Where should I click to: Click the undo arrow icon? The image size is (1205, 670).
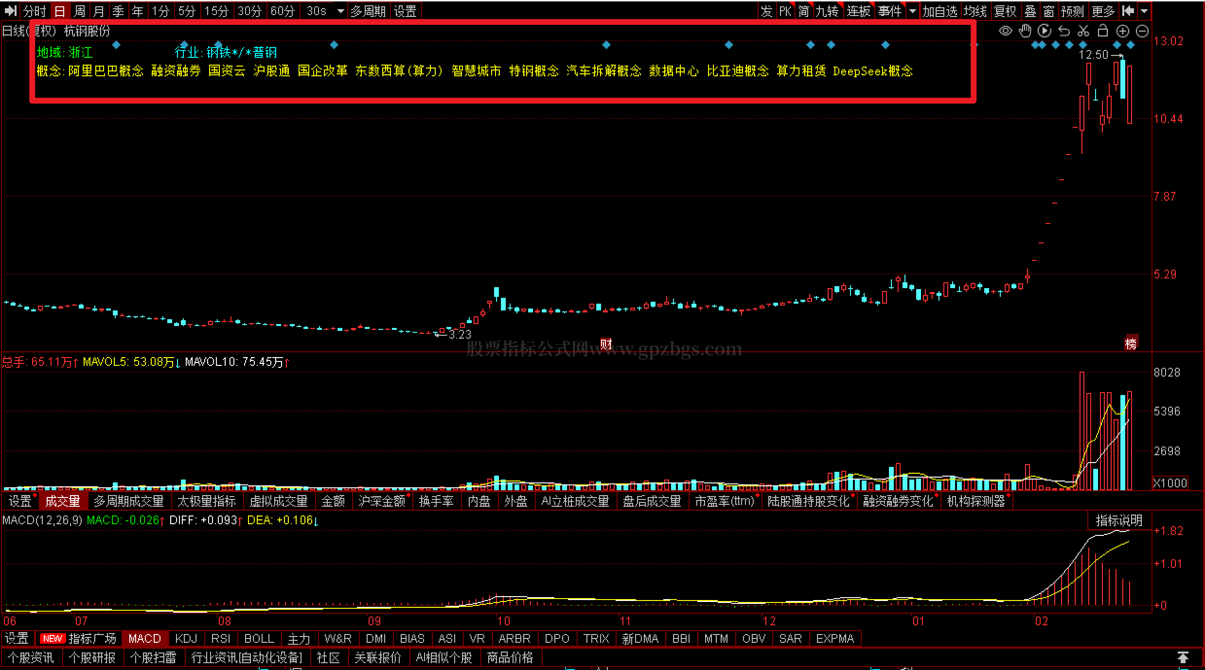pyautogui.click(x=1064, y=32)
